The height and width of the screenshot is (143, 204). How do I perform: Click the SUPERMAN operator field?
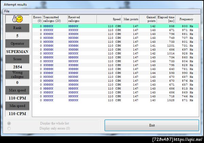pos(17,52)
